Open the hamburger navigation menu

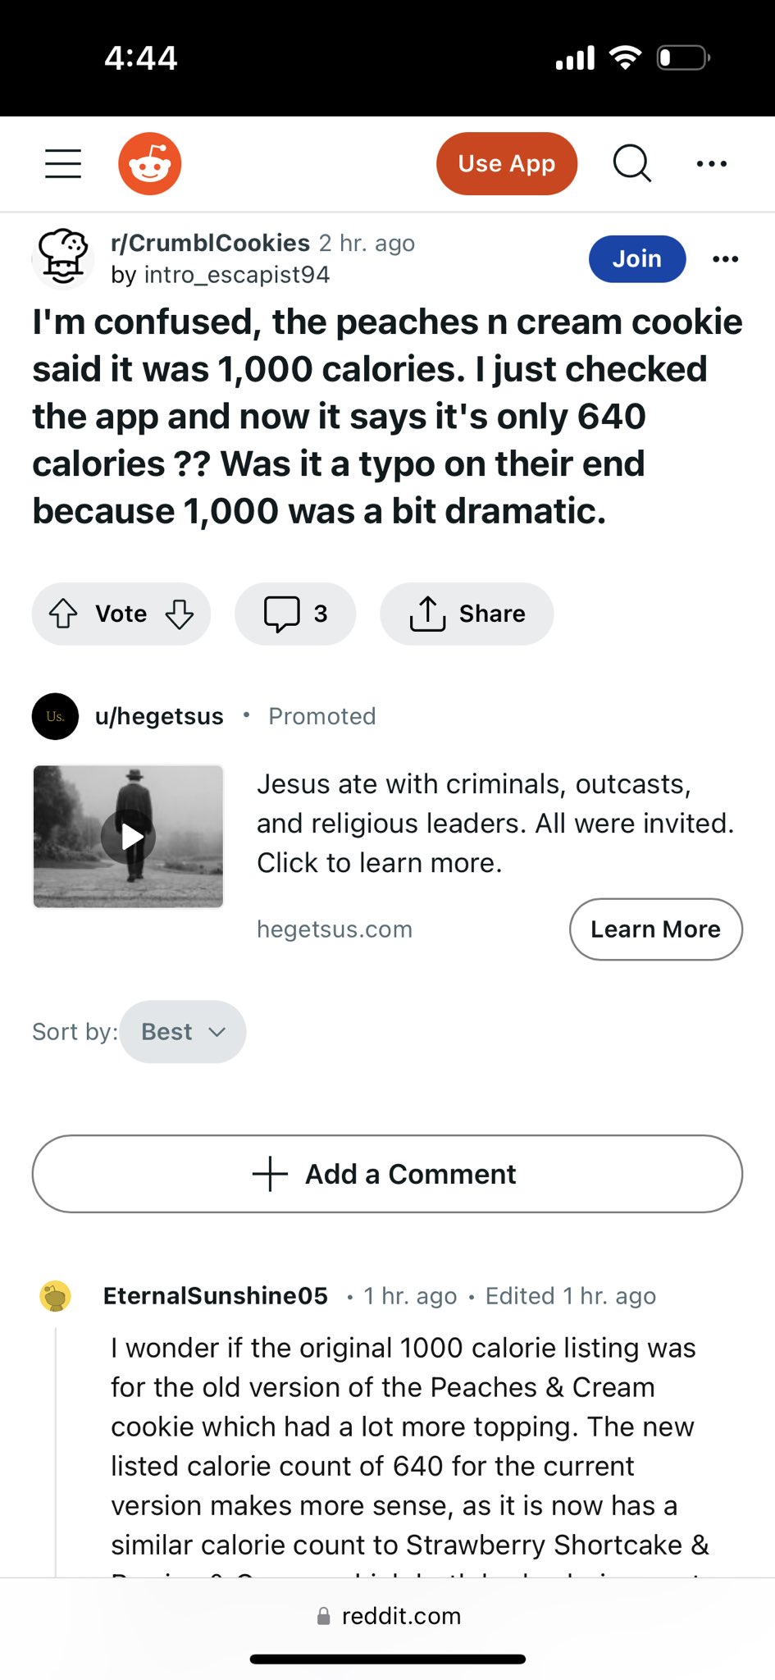[63, 163]
